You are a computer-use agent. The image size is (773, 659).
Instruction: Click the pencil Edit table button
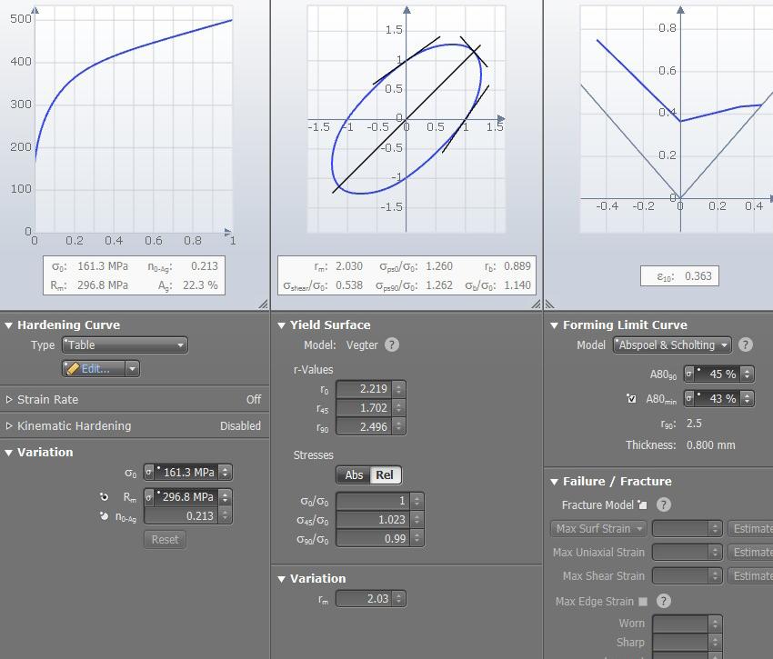[93, 369]
